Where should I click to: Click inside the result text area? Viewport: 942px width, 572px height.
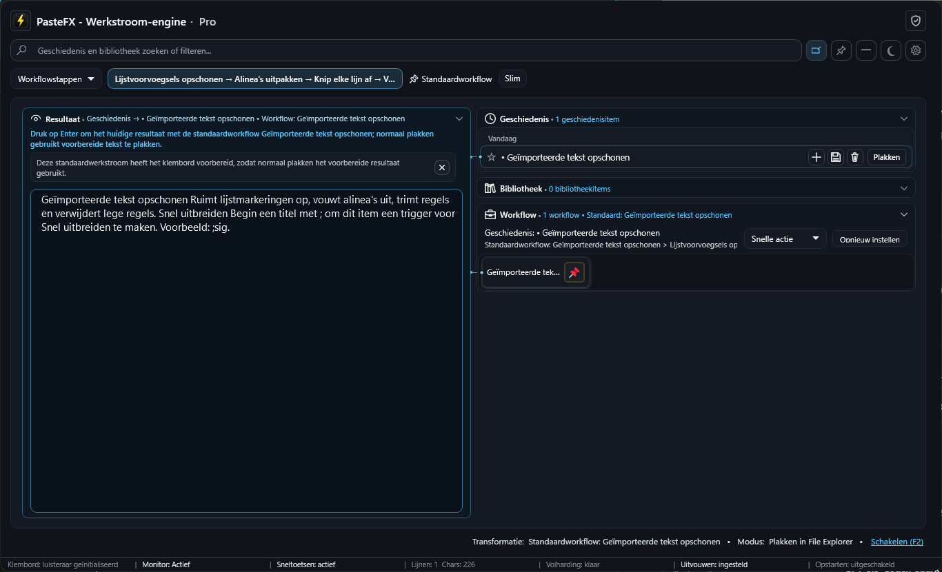point(246,351)
